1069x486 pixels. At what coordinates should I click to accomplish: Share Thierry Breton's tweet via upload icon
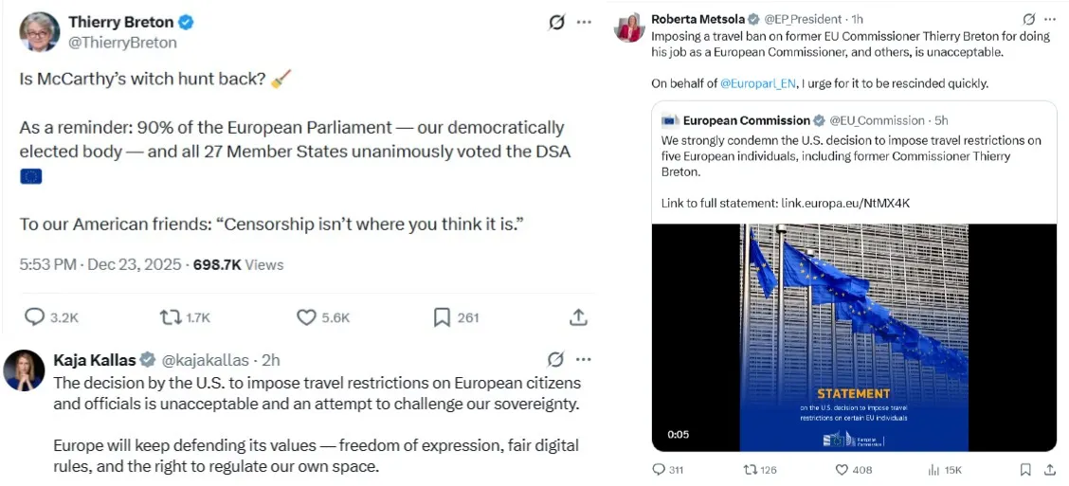click(578, 317)
